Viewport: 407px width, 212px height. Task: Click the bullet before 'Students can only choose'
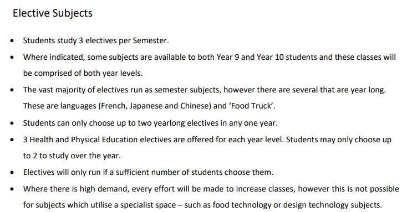pos(12,123)
